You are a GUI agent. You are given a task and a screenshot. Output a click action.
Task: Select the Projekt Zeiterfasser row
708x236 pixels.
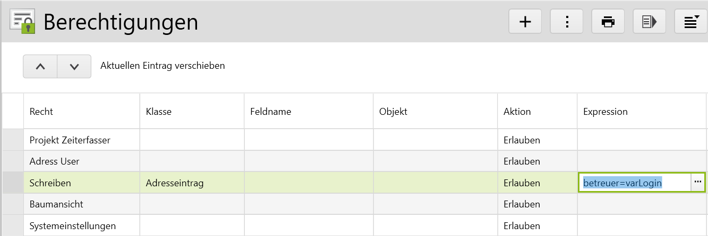click(70, 140)
